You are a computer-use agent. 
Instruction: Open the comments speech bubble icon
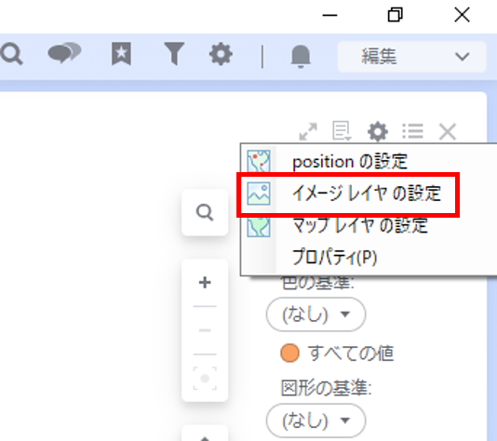(x=64, y=53)
